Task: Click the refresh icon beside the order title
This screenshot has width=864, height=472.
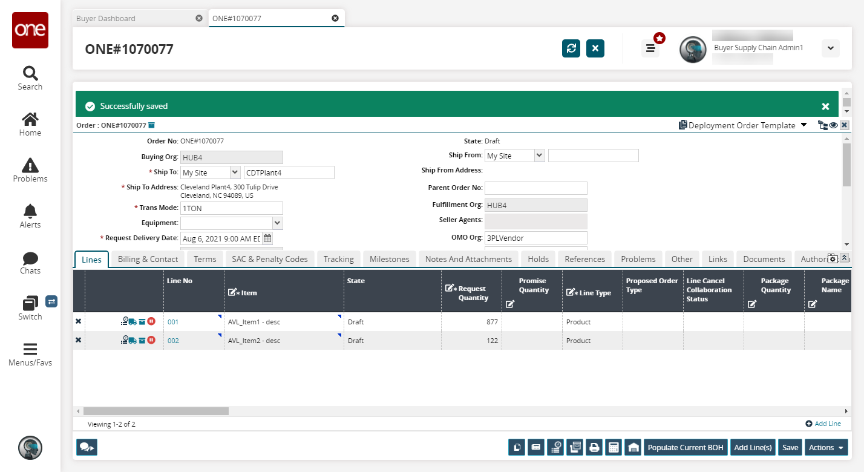Action: tap(571, 48)
